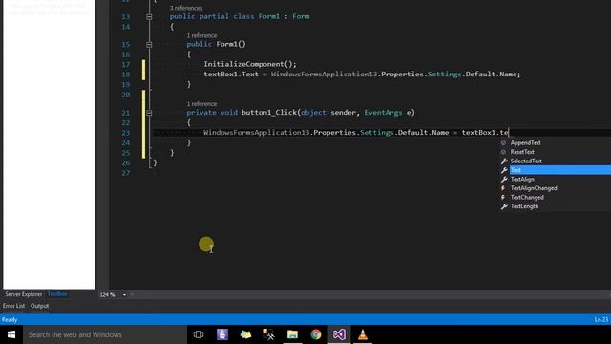Open the 124 % zoom dropdown
611x344 pixels.
point(124,295)
